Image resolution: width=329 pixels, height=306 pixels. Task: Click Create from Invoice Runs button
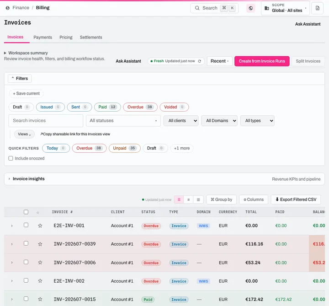[262, 61]
